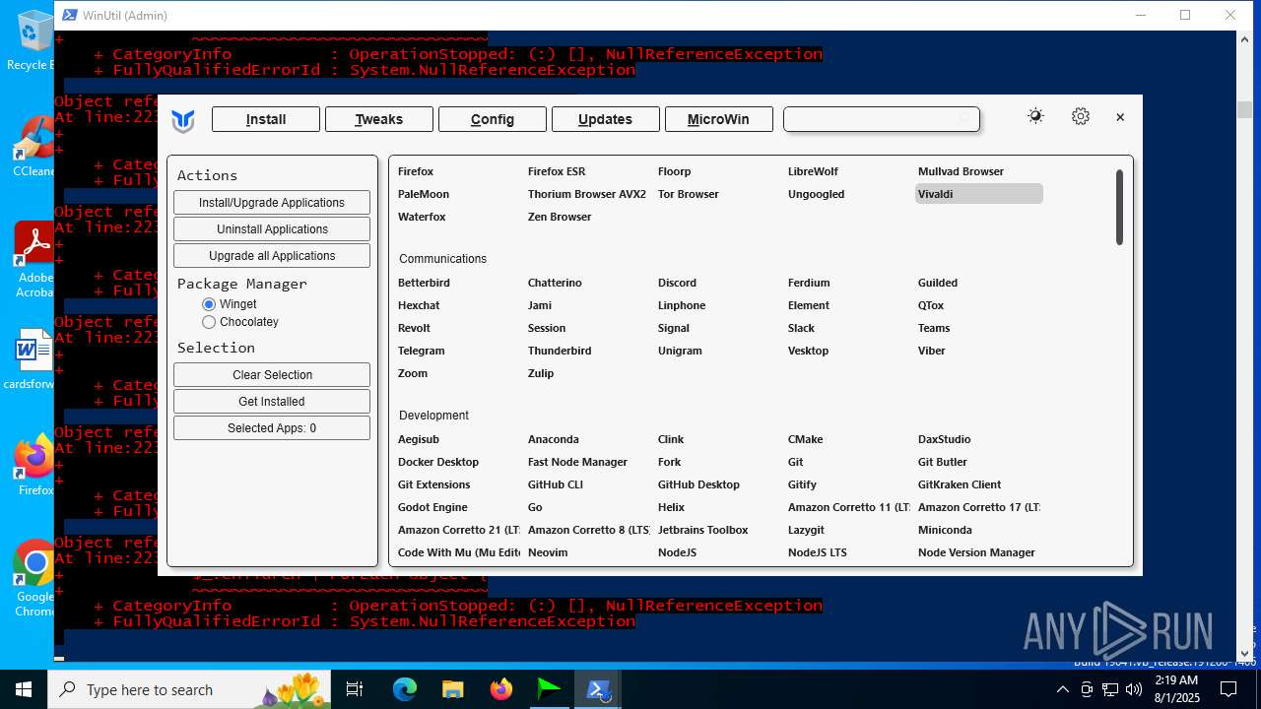
Task: Click the application list scrollbar thumb
Action: point(1119,207)
